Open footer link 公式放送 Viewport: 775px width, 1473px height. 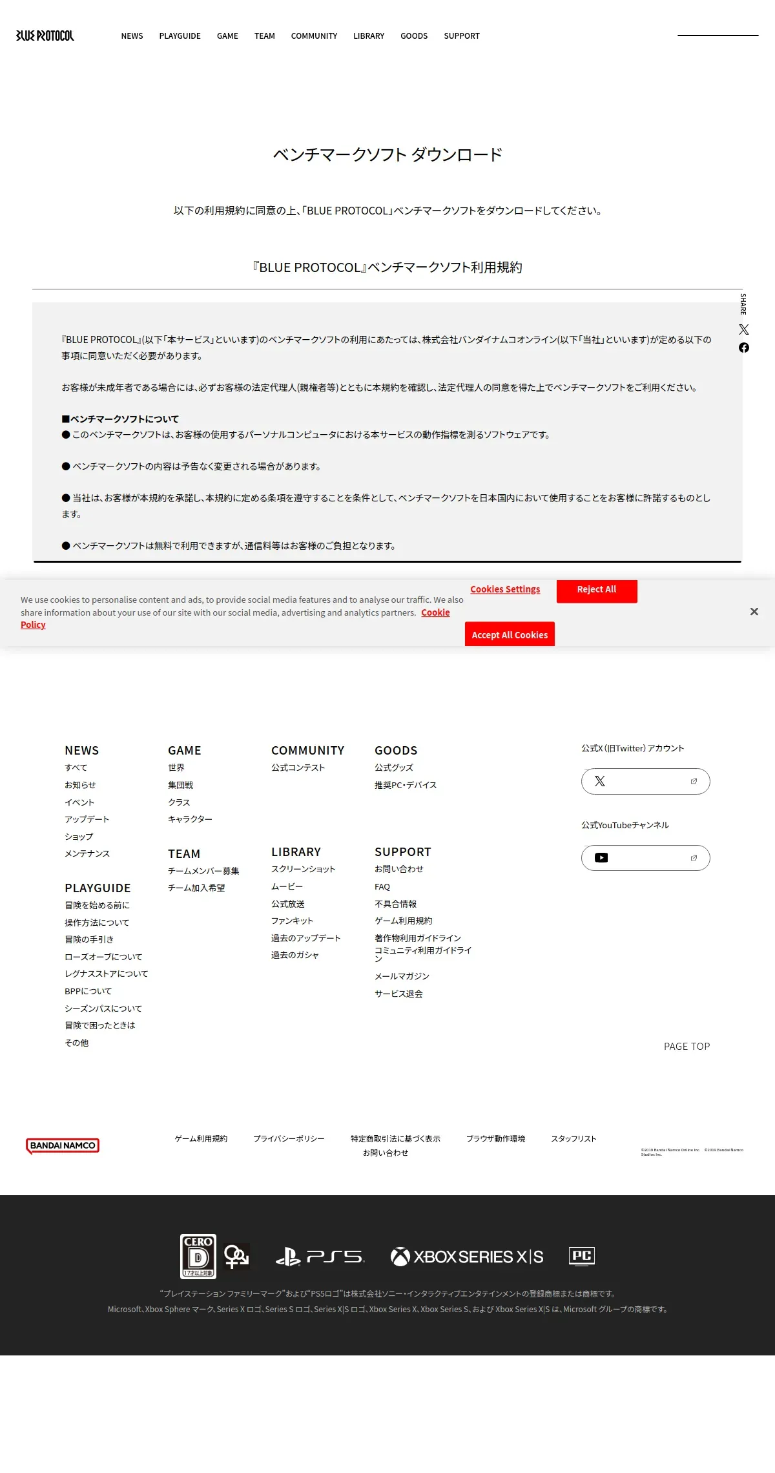coord(288,904)
